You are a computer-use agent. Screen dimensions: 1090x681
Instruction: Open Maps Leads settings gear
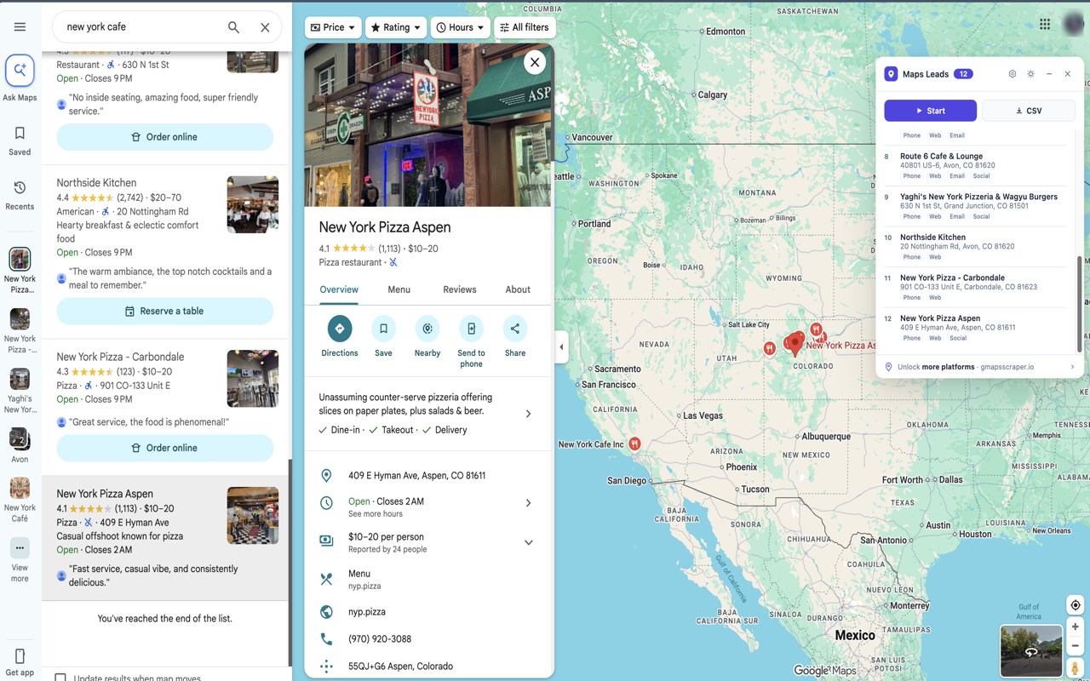pos(1013,74)
